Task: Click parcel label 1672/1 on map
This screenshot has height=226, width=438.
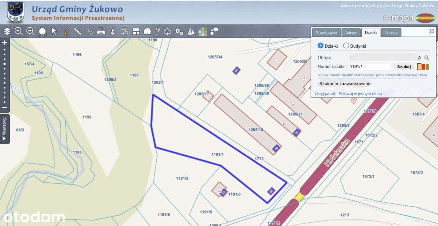Action: [x=368, y=176]
